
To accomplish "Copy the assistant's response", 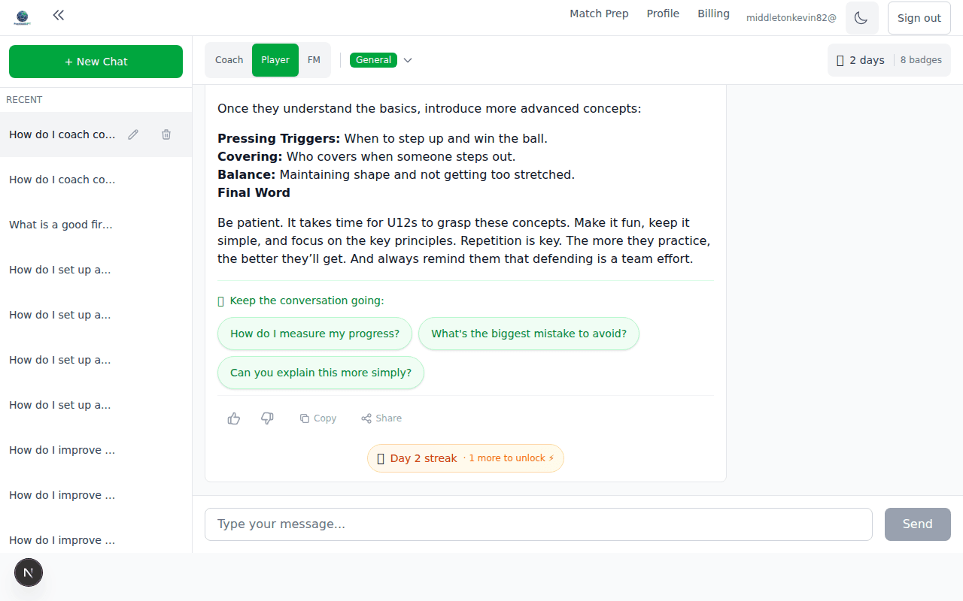I will coord(317,418).
